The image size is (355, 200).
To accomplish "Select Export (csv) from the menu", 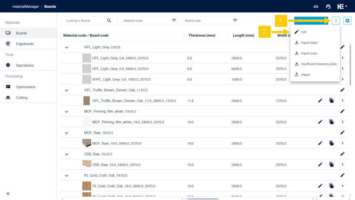I will [309, 53].
